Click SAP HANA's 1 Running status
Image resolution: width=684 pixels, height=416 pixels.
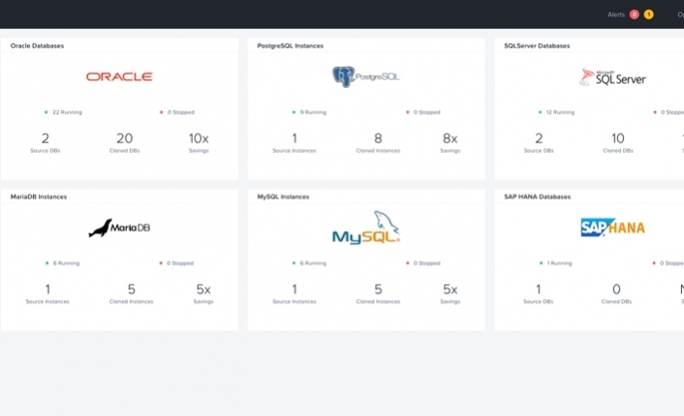556,263
